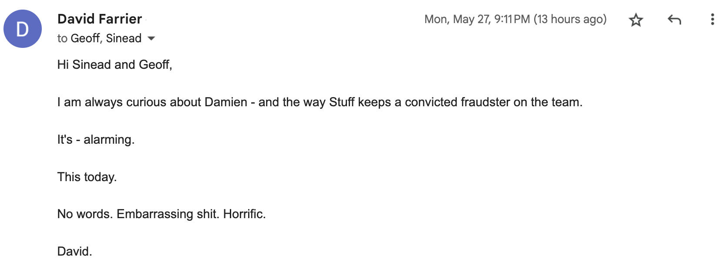Click the line "It's - alarming."
The image size is (727, 263).
[96, 139]
